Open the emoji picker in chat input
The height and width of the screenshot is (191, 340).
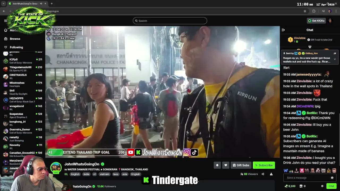point(332,178)
